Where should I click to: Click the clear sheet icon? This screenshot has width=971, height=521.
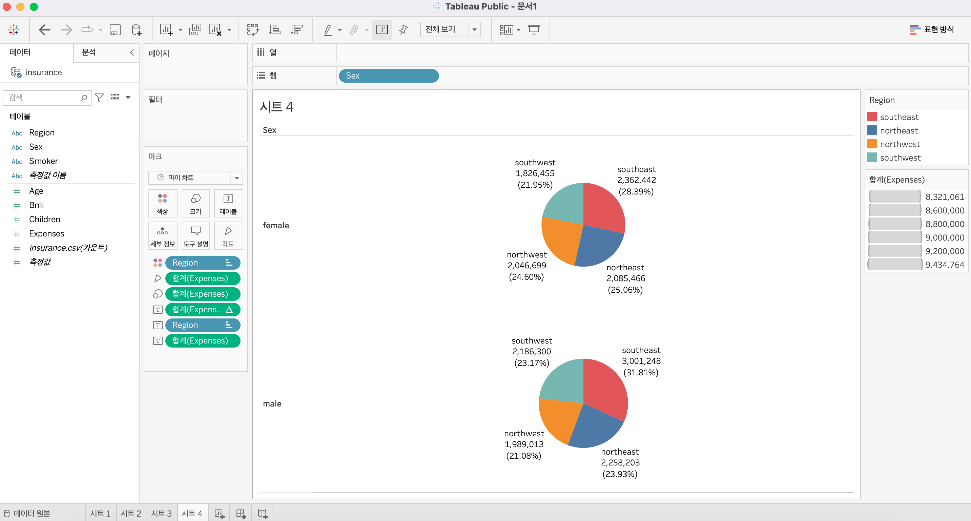tap(215, 29)
